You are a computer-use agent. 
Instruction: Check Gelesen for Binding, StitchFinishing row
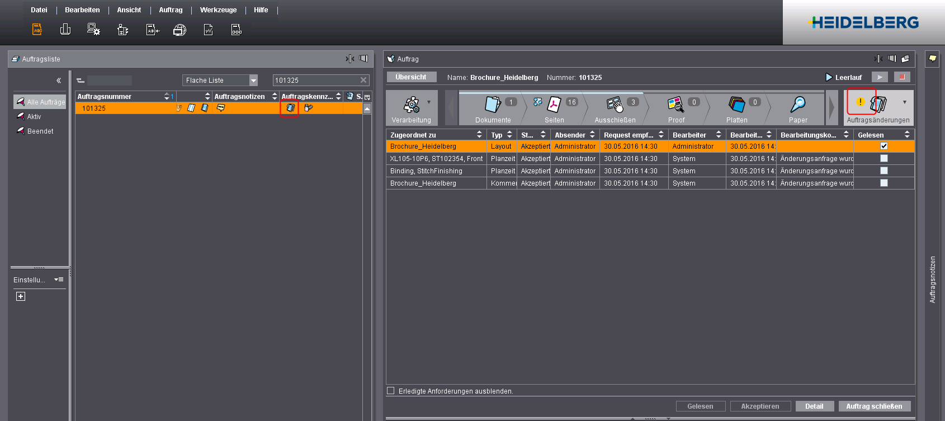[883, 171]
